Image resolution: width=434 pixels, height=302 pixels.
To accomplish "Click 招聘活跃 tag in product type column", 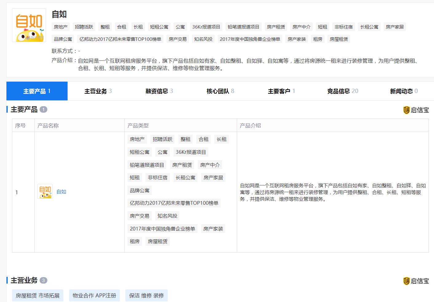I will click(x=162, y=139).
